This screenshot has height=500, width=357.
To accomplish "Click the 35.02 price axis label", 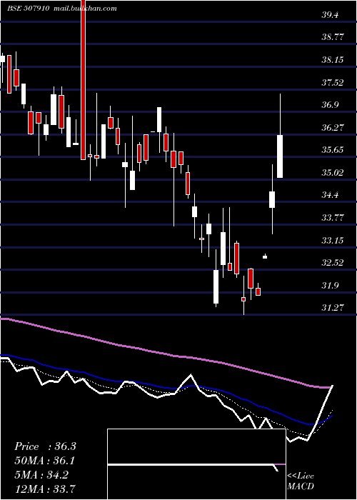I will (x=333, y=173).
